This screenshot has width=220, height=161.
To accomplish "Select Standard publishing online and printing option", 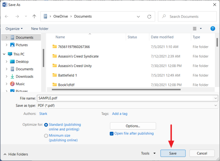I will 46,125.
